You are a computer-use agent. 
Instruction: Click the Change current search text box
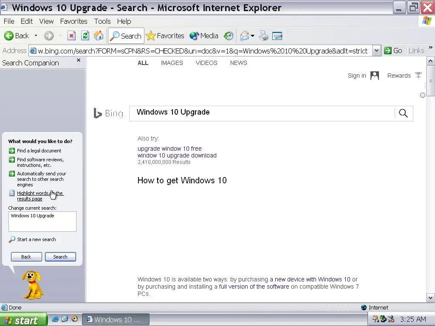tap(42, 222)
